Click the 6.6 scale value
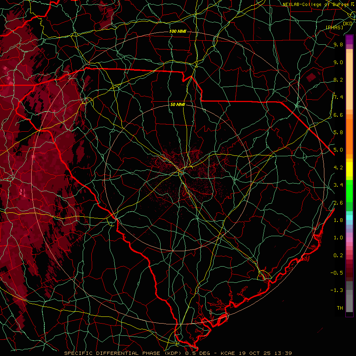356x356 pixels. [338, 115]
